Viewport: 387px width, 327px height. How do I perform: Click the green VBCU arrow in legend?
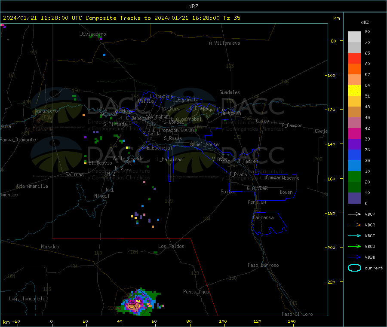click(x=354, y=246)
